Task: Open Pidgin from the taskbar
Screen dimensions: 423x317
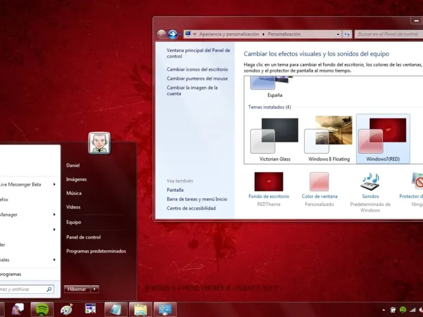Action: [18, 310]
